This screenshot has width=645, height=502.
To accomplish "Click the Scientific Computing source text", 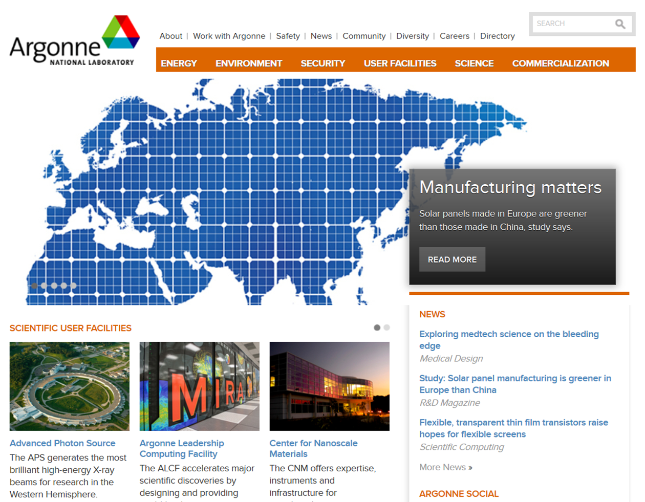I will coord(462,447).
